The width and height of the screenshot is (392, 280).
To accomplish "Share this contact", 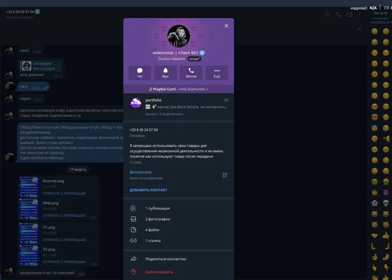I will 165,259.
